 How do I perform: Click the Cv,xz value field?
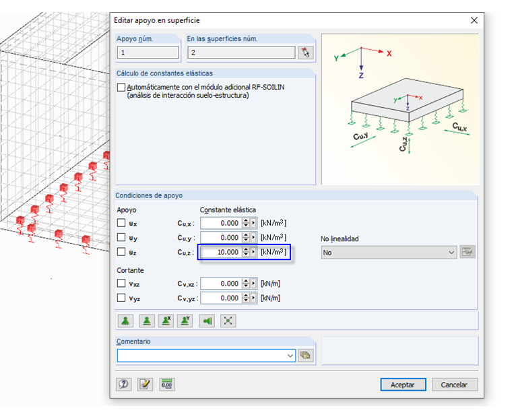point(222,284)
